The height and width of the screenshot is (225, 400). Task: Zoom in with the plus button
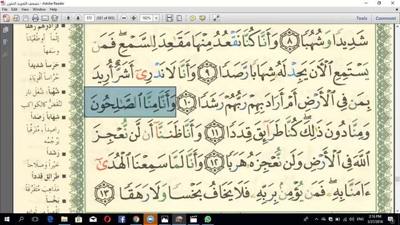click(x=133, y=18)
